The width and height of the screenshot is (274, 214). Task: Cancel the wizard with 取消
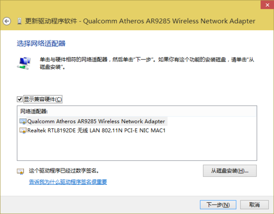click(x=254, y=205)
